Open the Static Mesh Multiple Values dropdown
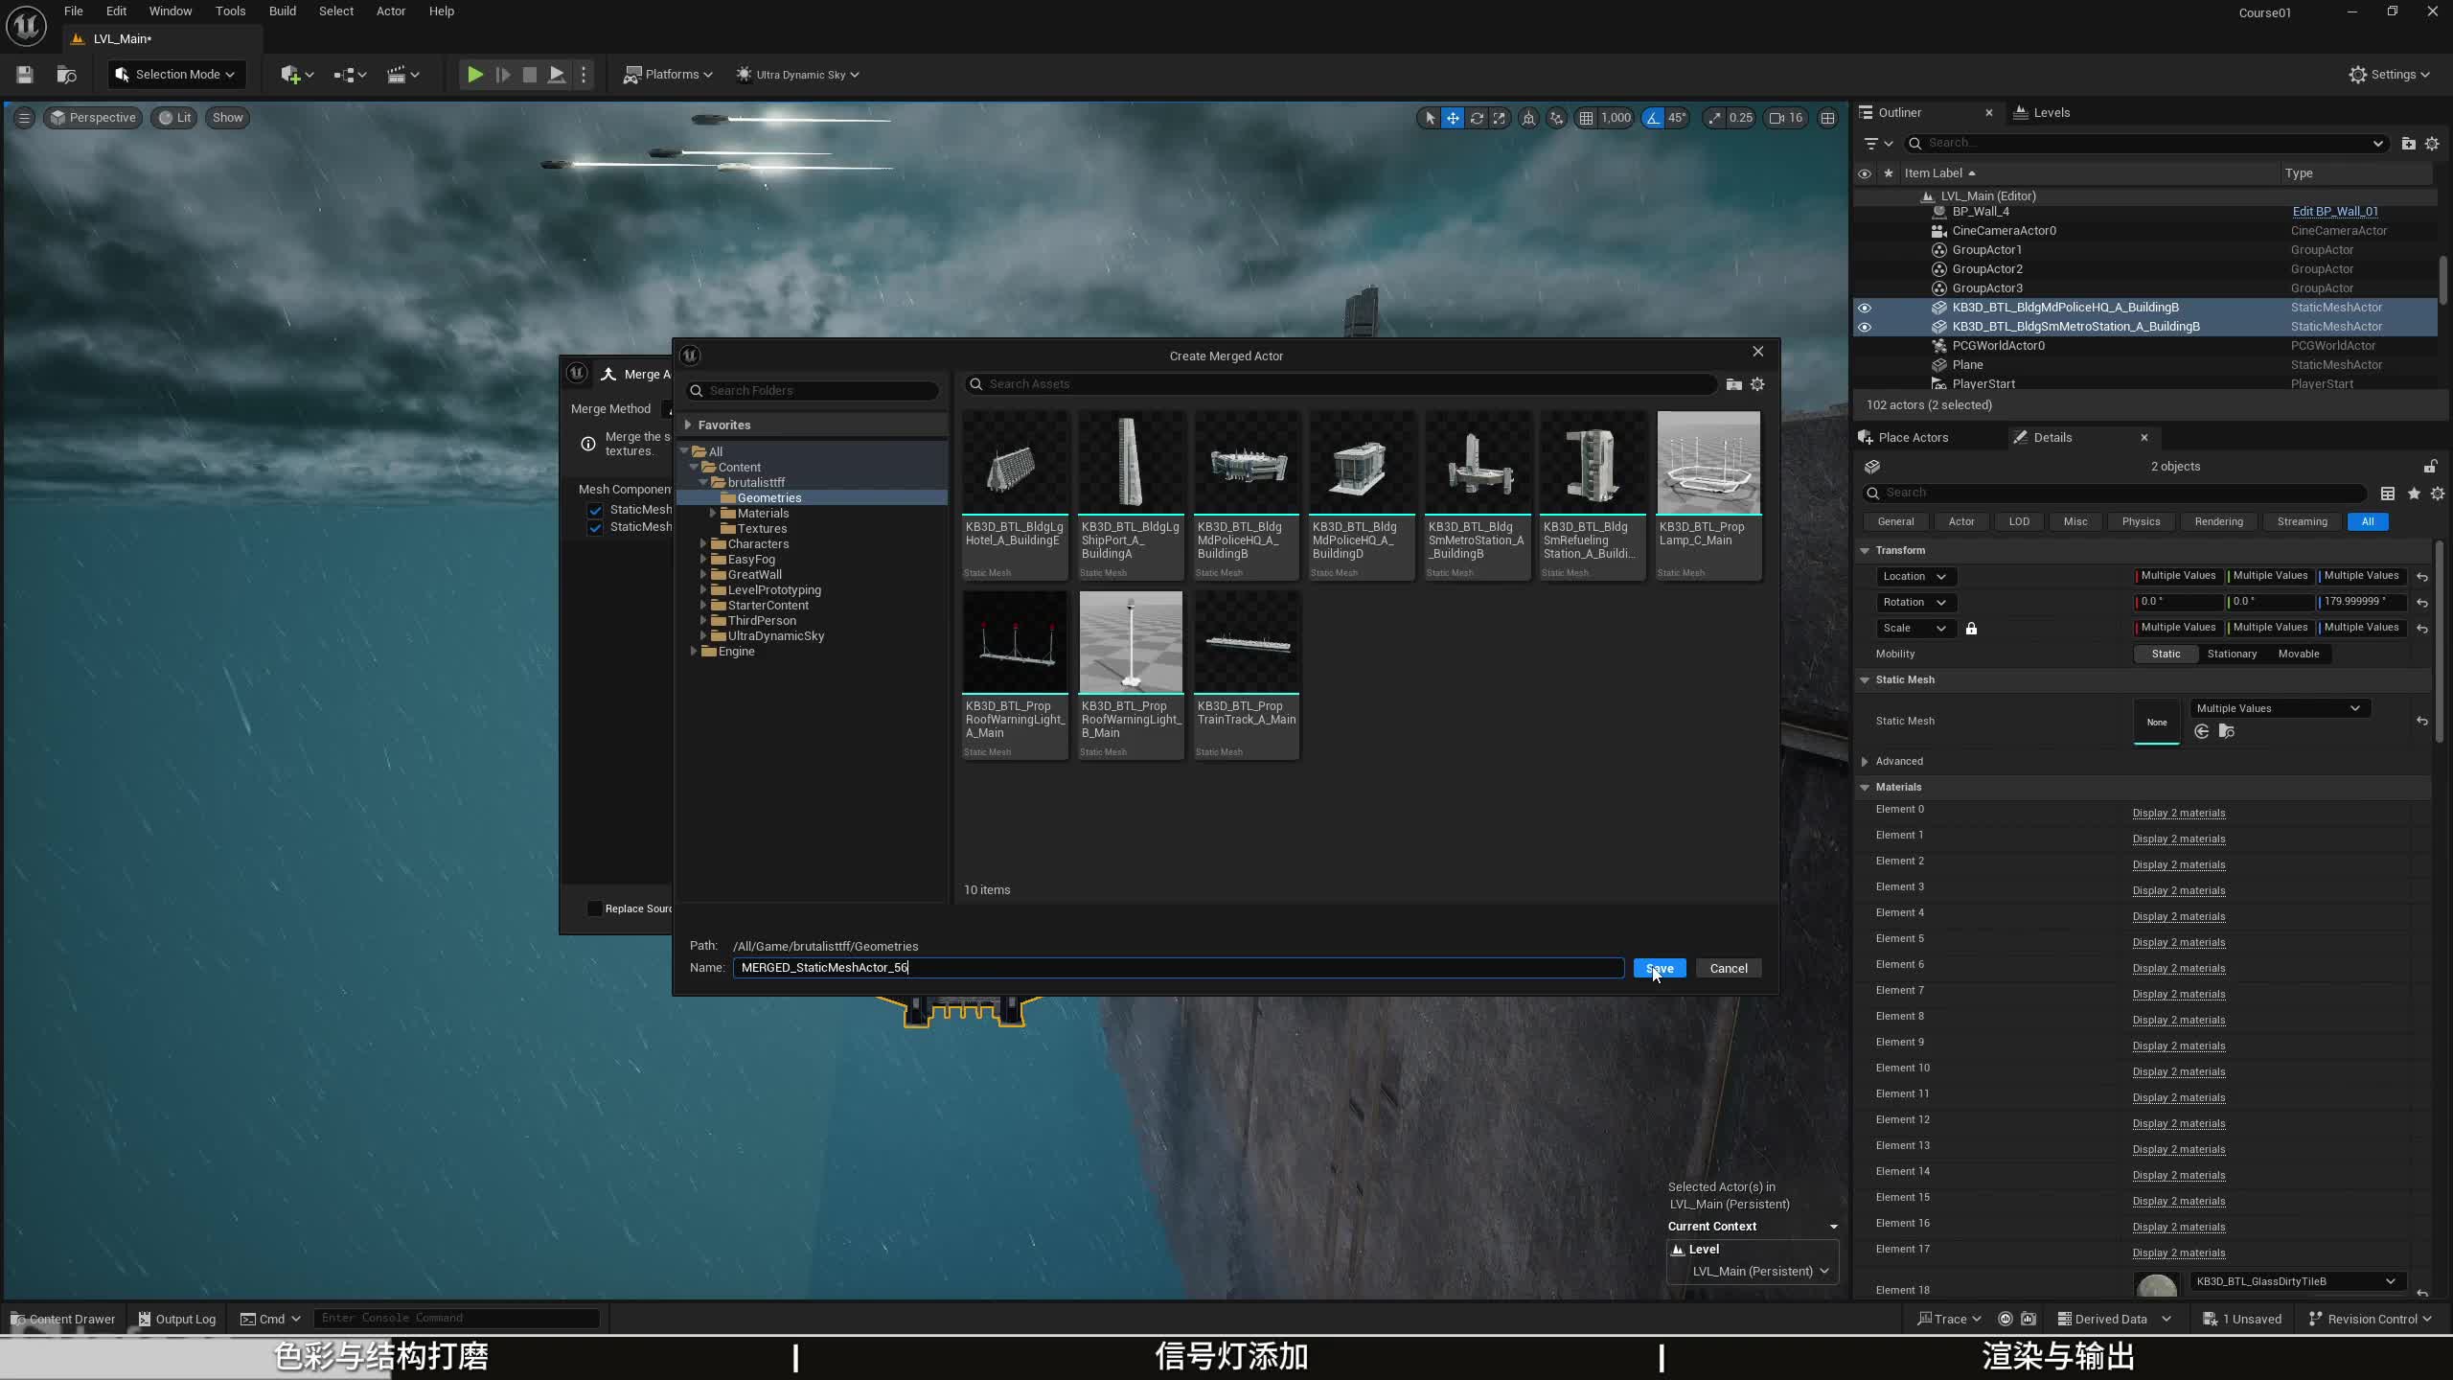This screenshot has height=1380, width=2453. [2277, 708]
